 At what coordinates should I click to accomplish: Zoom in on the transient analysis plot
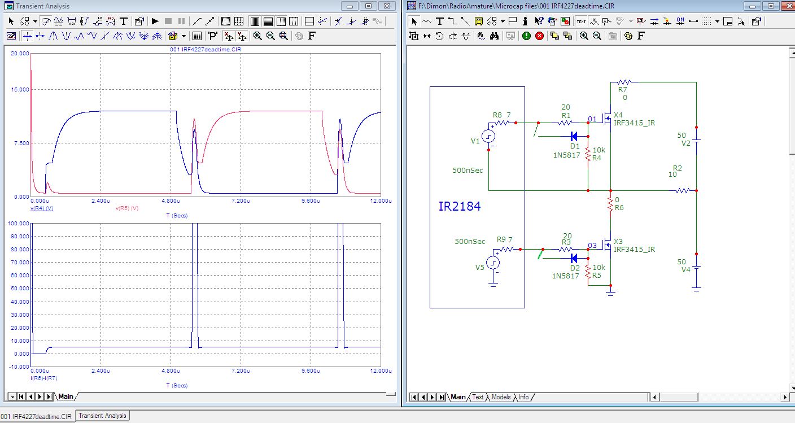(x=257, y=36)
